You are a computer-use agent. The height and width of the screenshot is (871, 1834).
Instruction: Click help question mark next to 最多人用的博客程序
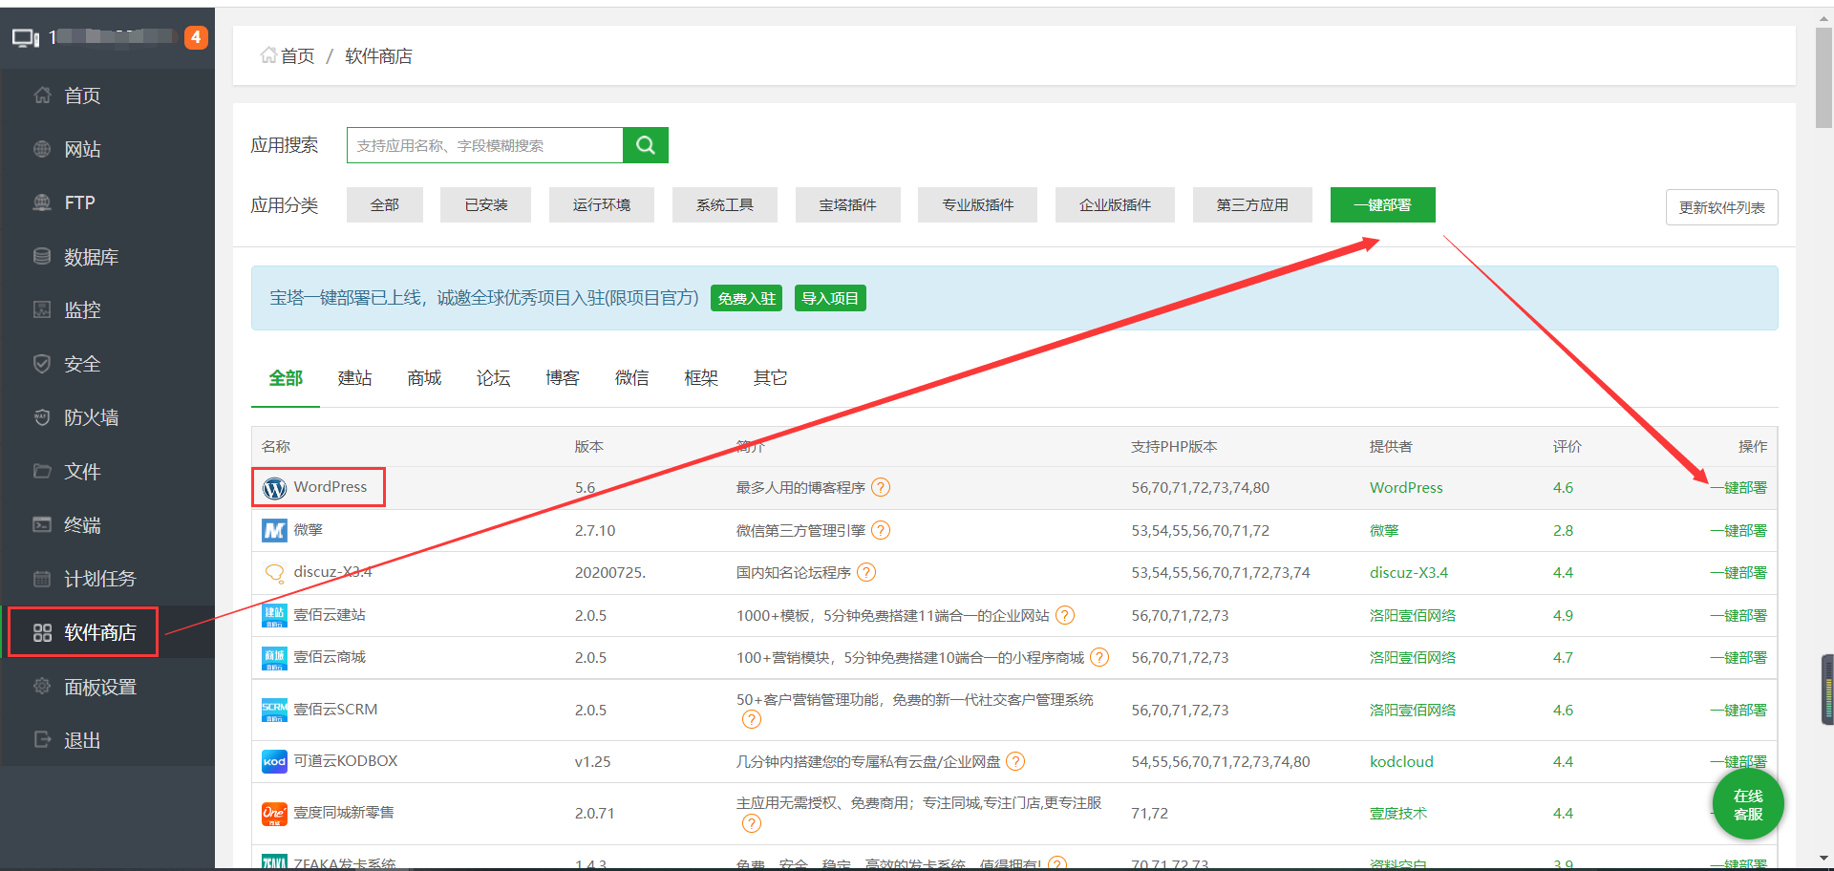point(881,487)
